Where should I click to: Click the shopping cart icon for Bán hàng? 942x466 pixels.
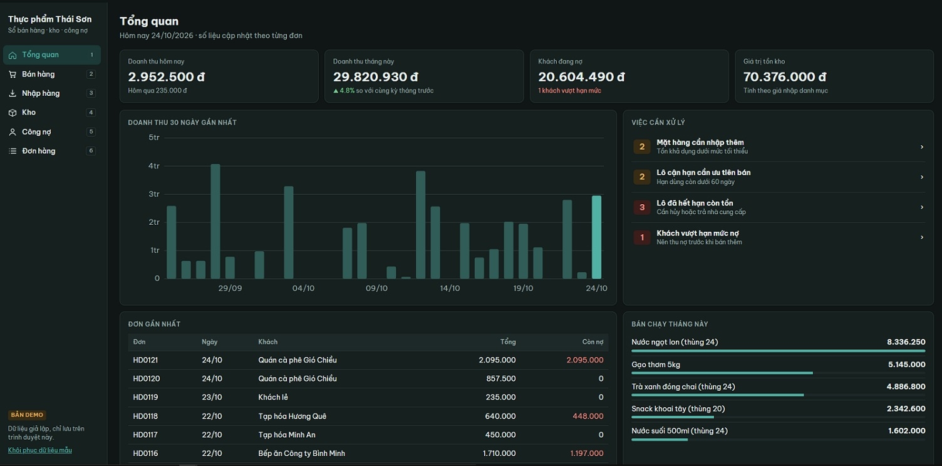[x=13, y=75]
